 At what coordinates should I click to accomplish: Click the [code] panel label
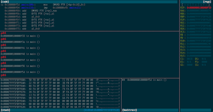point(5,2)
